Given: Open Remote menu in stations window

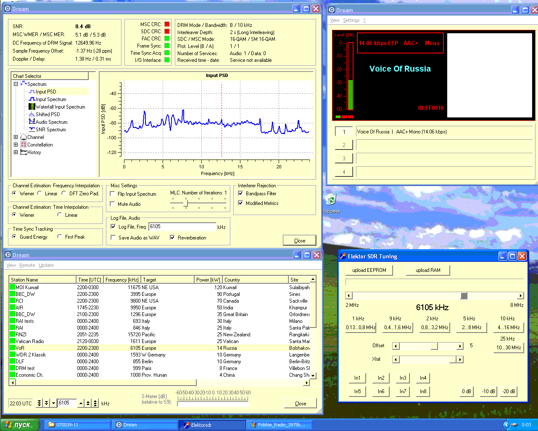Looking at the screenshot, I should (27, 265).
